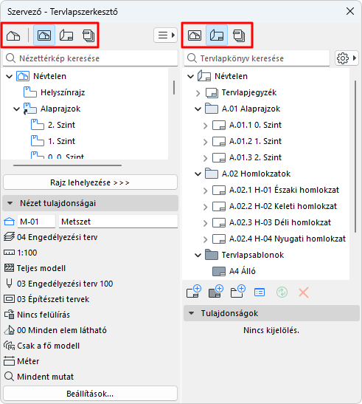
Task: Open layout settings list icon
Action: 260,292
